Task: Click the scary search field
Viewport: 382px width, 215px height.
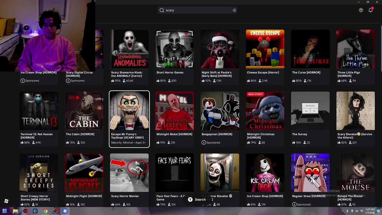Action: tap(198, 10)
